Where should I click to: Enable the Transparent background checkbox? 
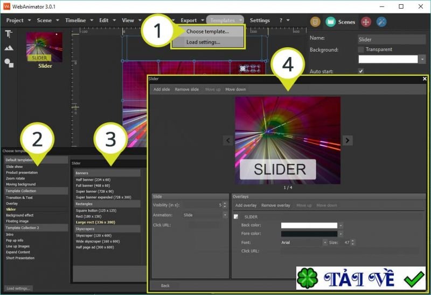click(361, 49)
